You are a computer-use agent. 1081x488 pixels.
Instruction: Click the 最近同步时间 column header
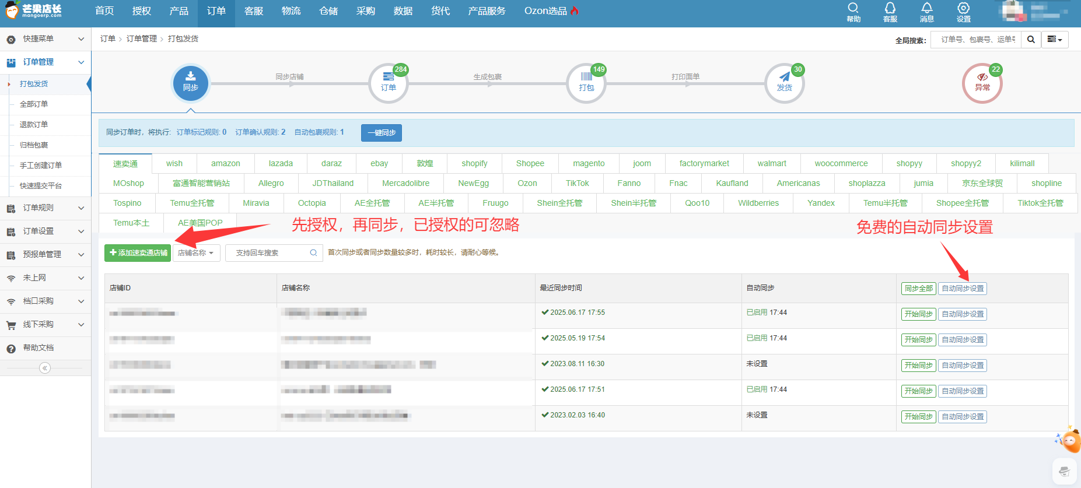point(561,288)
